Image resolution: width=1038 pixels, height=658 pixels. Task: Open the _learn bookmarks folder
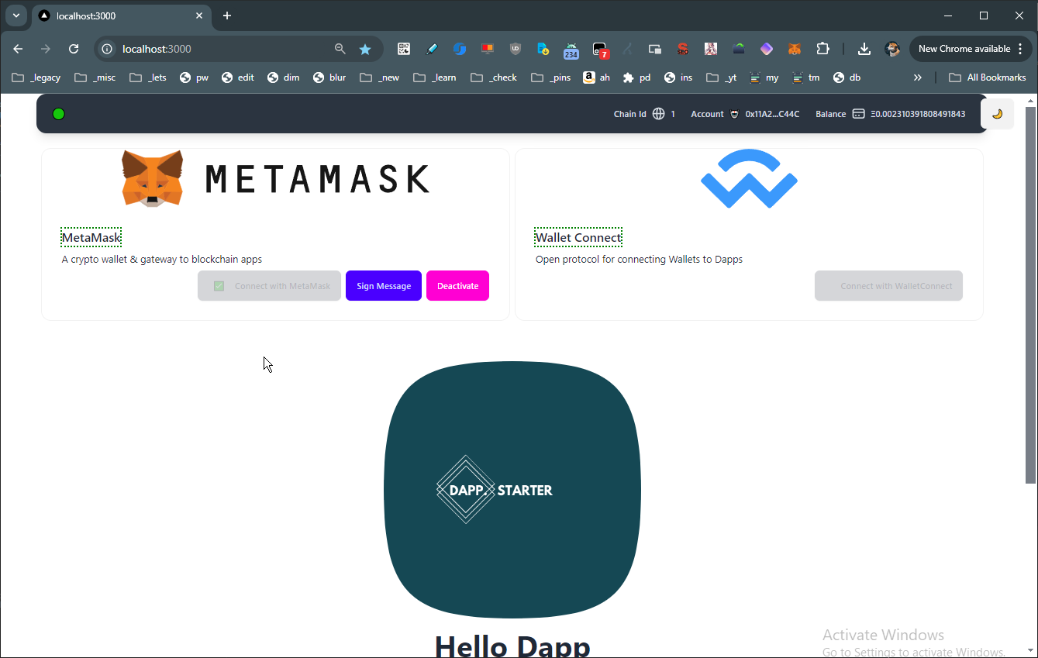[x=435, y=78]
